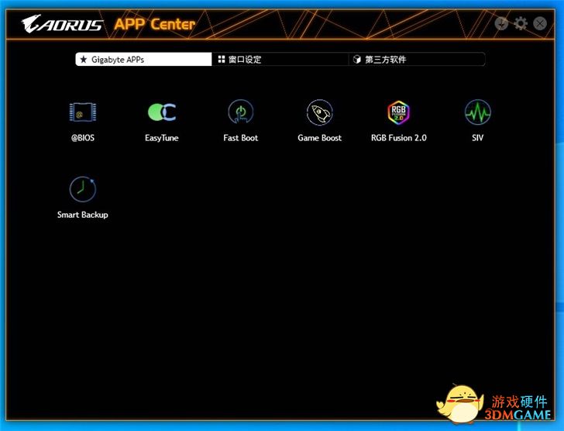564x431 pixels.
Task: Click the AORUS logo in header
Action: point(62,24)
